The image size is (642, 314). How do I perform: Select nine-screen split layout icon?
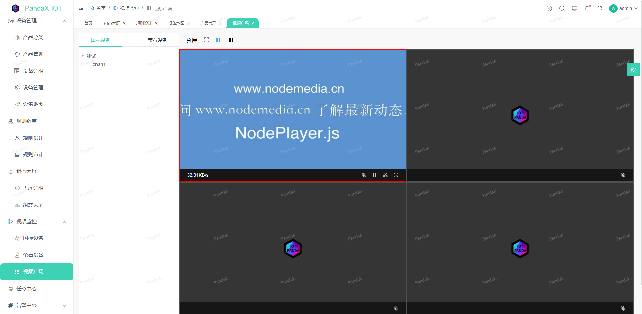(231, 40)
